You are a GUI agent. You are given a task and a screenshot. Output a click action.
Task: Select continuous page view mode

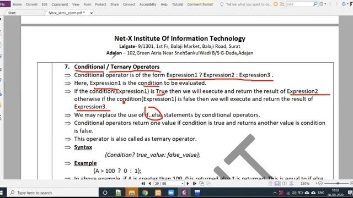(277, 183)
